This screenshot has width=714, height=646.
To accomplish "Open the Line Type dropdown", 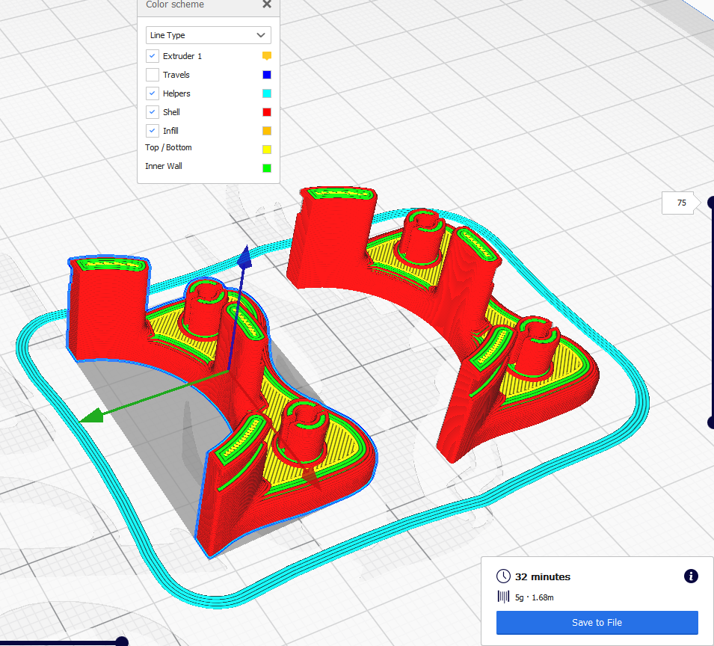I will click(x=209, y=35).
